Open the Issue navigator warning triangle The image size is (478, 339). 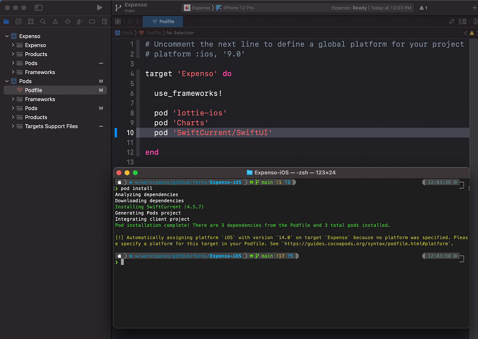(x=55, y=21)
